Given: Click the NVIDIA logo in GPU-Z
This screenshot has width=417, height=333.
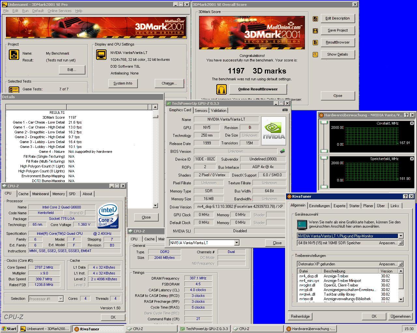Looking at the screenshot, I should pos(274,131).
